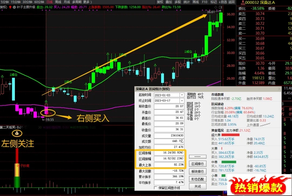Click the 累计换手 value 366.19%

coord(169,176)
